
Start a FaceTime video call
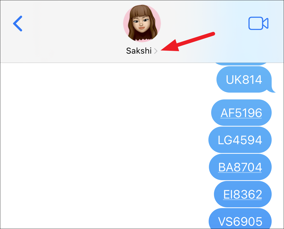(258, 23)
